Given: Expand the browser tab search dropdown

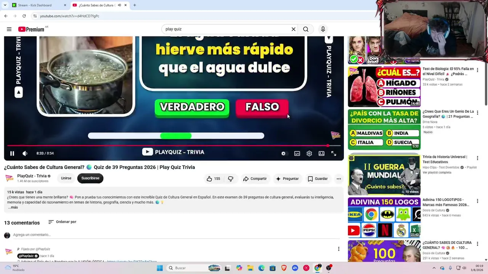Looking at the screenshot, I should (x=5, y=5).
